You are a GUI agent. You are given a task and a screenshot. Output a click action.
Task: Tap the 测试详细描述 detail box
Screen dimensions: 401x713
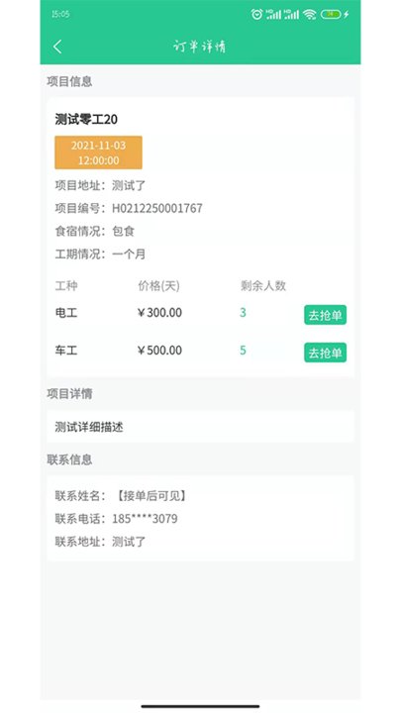click(200, 427)
